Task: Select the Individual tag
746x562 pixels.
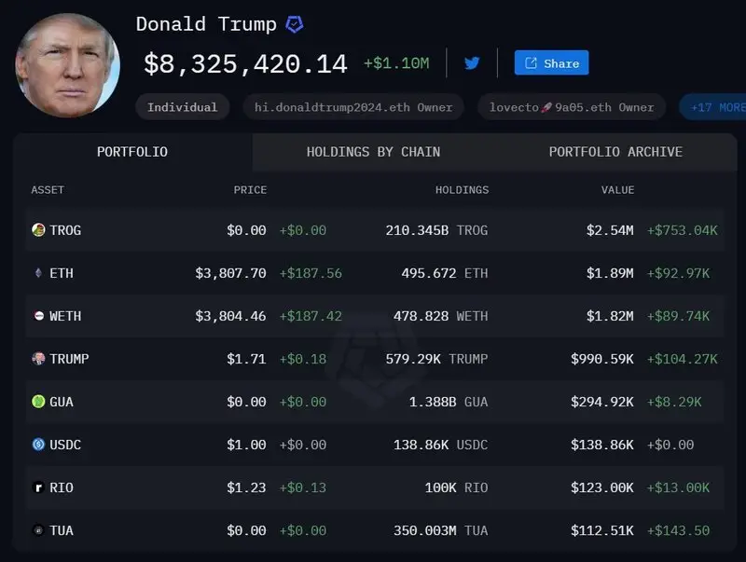Action: 182,107
